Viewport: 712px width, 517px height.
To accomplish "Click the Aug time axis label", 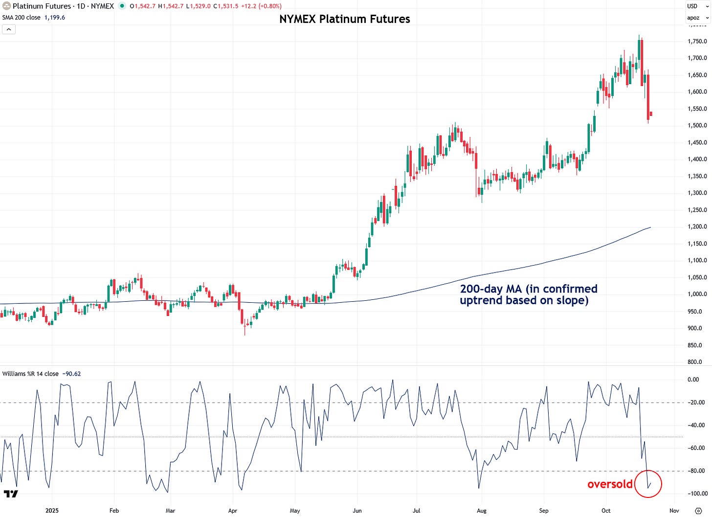I will point(482,511).
